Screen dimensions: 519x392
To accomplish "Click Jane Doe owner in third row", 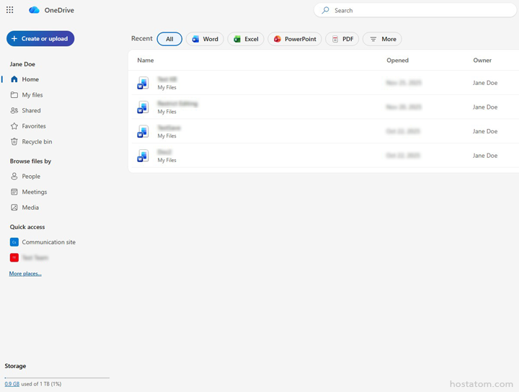I will pyautogui.click(x=485, y=131).
